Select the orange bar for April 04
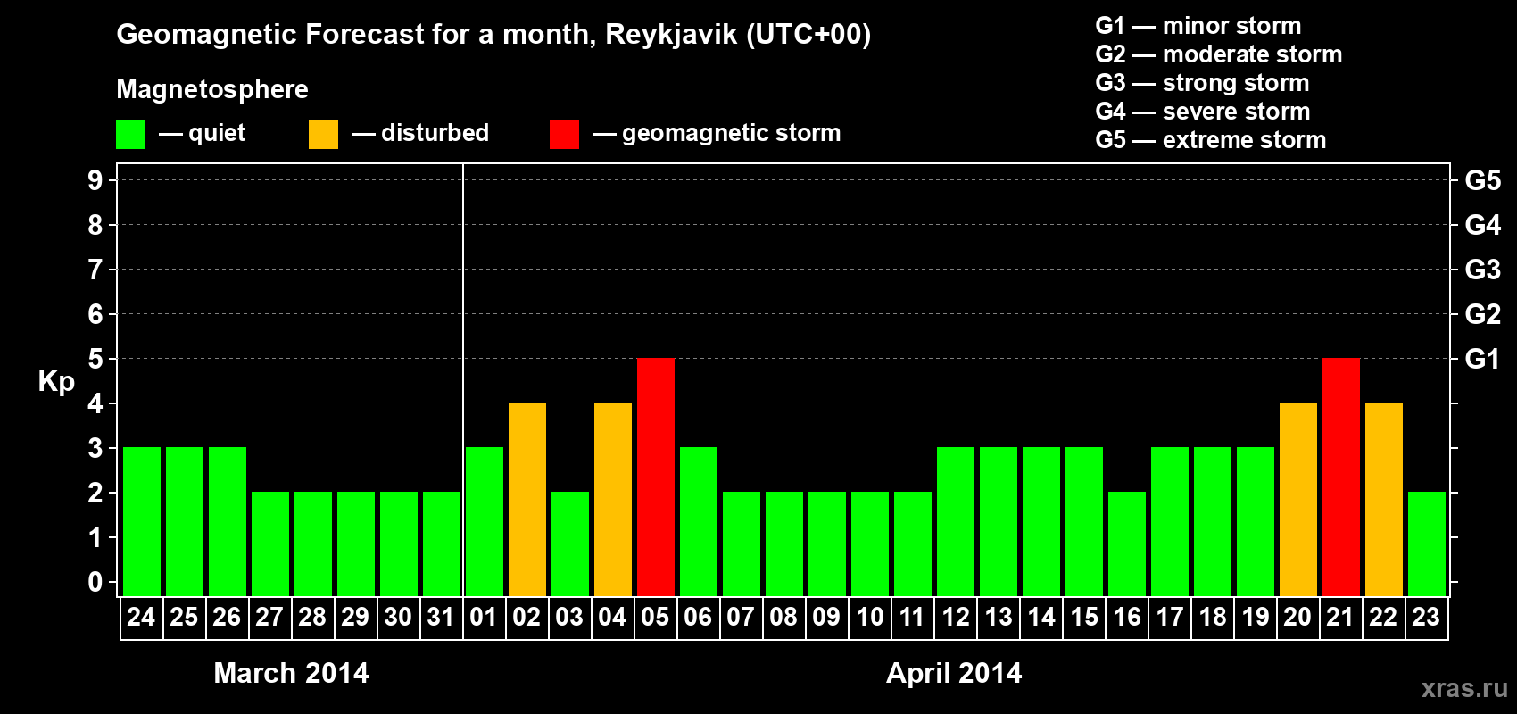The width and height of the screenshot is (1517, 714). point(613,499)
